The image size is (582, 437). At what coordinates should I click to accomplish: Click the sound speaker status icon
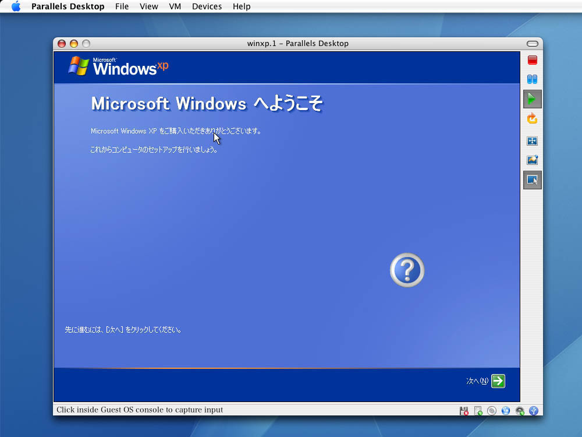coord(520,411)
